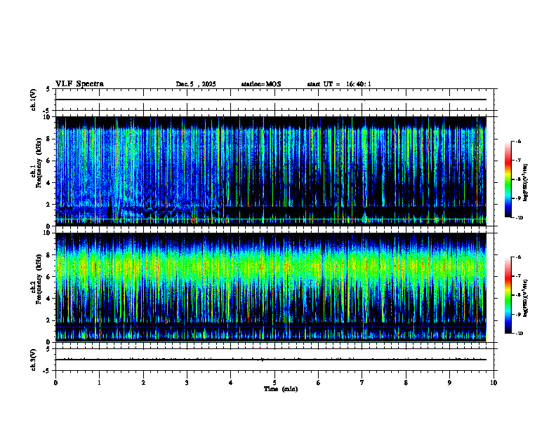556x429 pixels.
Task: Select the ch.2 spectrogram color scale bar
Action: coord(508,295)
